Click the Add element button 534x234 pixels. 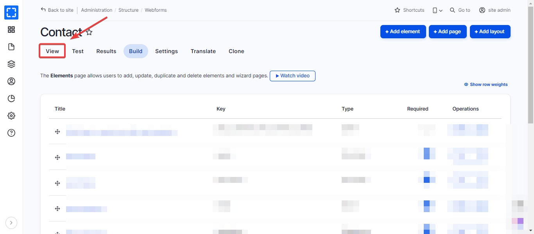[x=402, y=32]
